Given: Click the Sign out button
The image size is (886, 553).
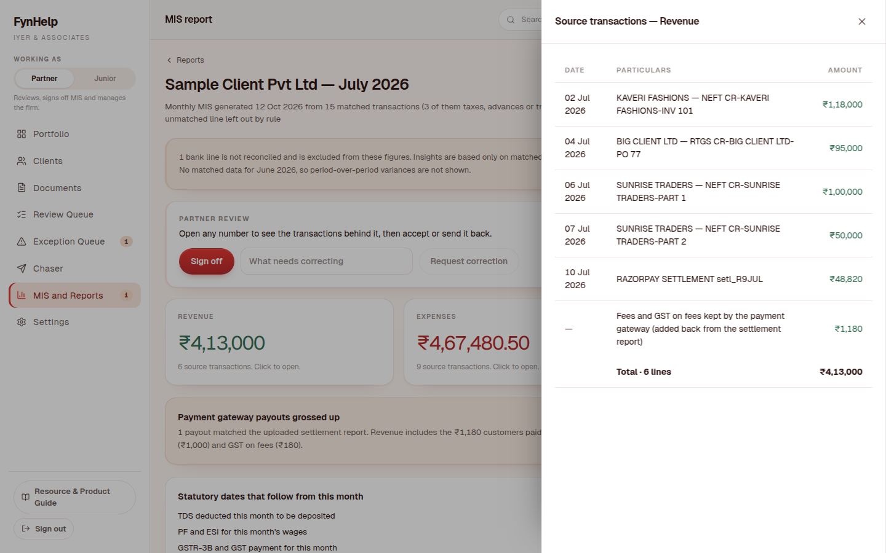Looking at the screenshot, I should [x=44, y=528].
